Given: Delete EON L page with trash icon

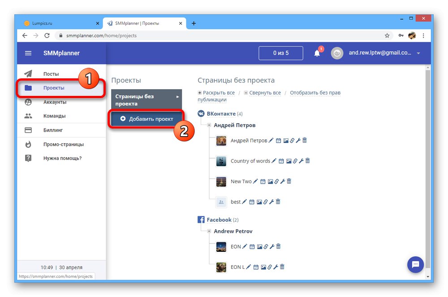Looking at the screenshot, I should tap(282, 267).
